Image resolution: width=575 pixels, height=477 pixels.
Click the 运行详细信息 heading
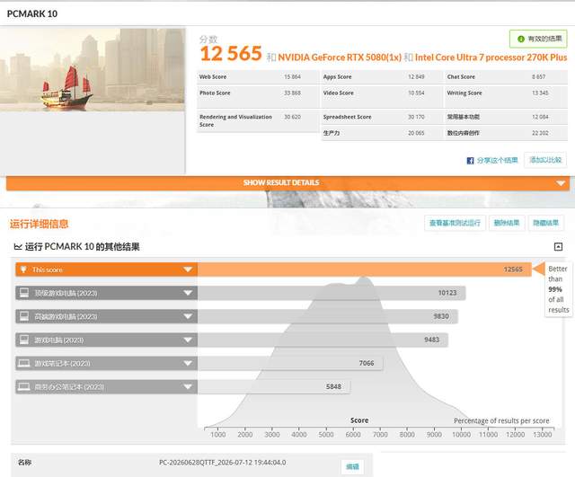coord(39,224)
